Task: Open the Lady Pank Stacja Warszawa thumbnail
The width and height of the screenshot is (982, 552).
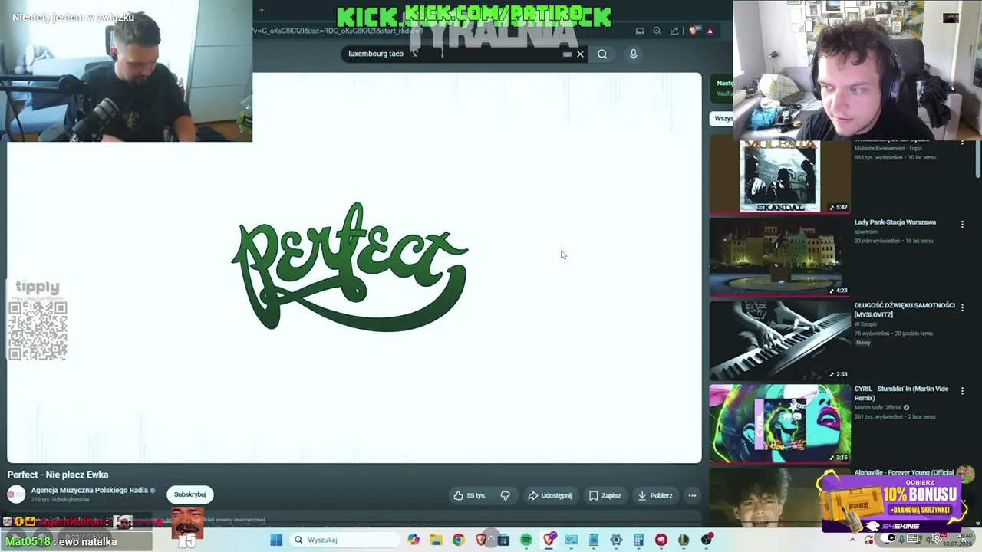Action: [x=779, y=256]
